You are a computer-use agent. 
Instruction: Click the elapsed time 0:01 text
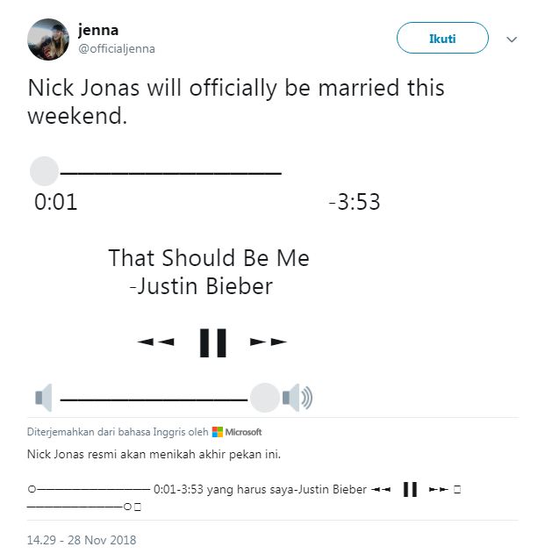pos(56,202)
